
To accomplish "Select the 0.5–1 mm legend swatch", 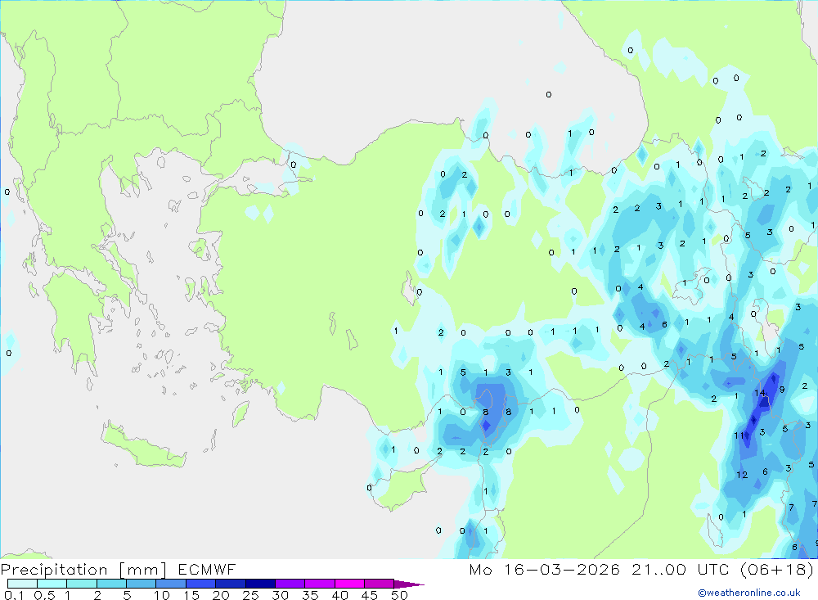I will pyautogui.click(x=52, y=584).
